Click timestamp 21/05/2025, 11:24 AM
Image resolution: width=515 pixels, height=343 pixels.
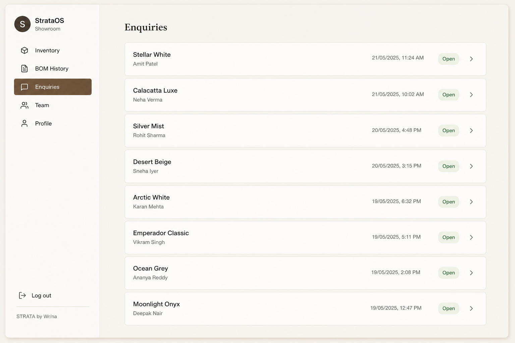click(398, 58)
